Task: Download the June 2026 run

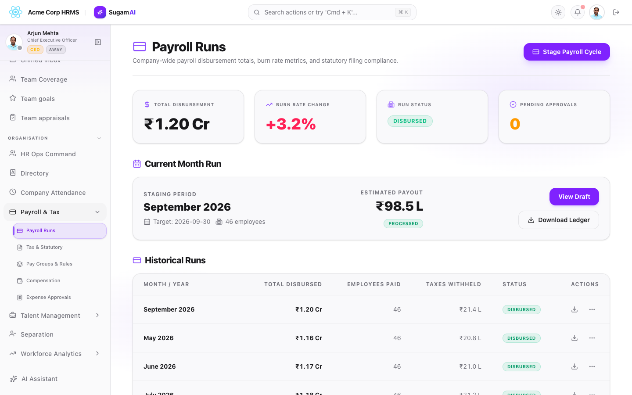Action: click(x=575, y=366)
